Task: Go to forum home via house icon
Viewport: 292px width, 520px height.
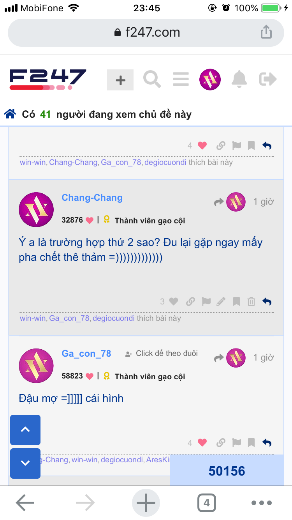Action: tap(10, 114)
